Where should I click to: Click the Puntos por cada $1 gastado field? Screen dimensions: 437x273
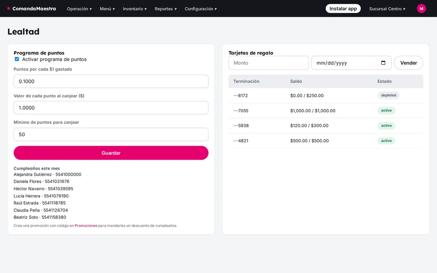[x=111, y=81]
